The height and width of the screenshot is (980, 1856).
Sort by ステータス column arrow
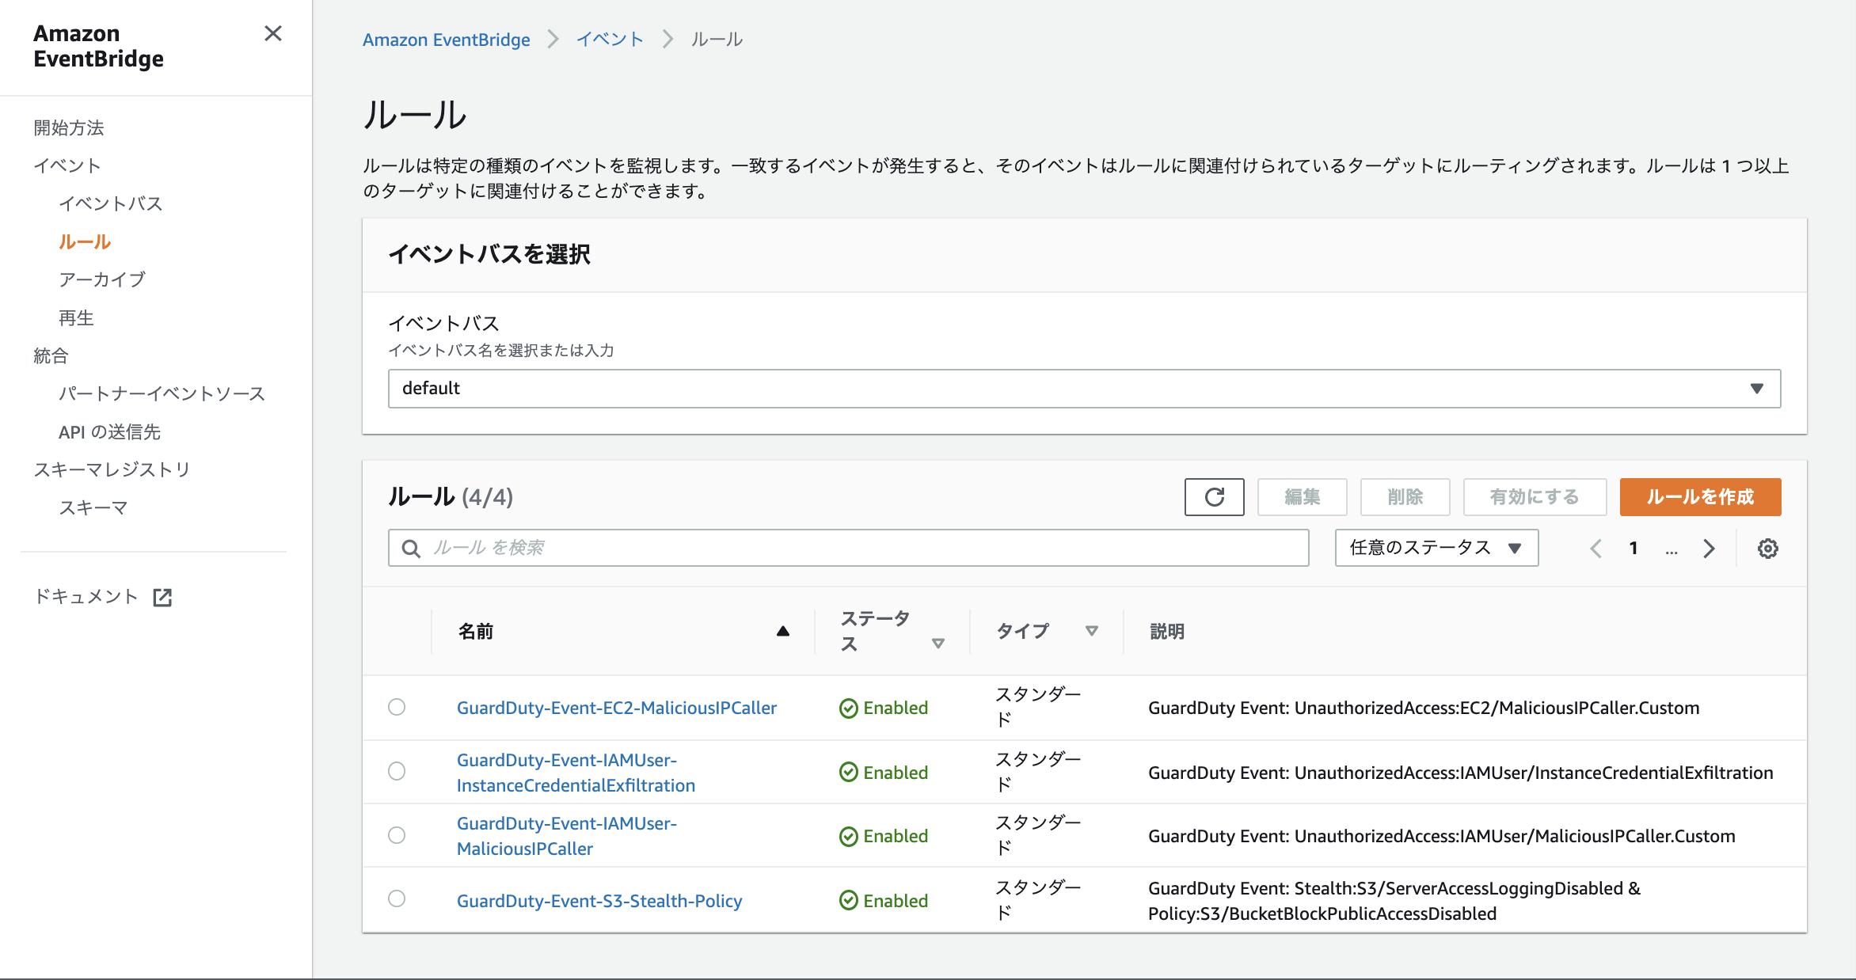(938, 644)
